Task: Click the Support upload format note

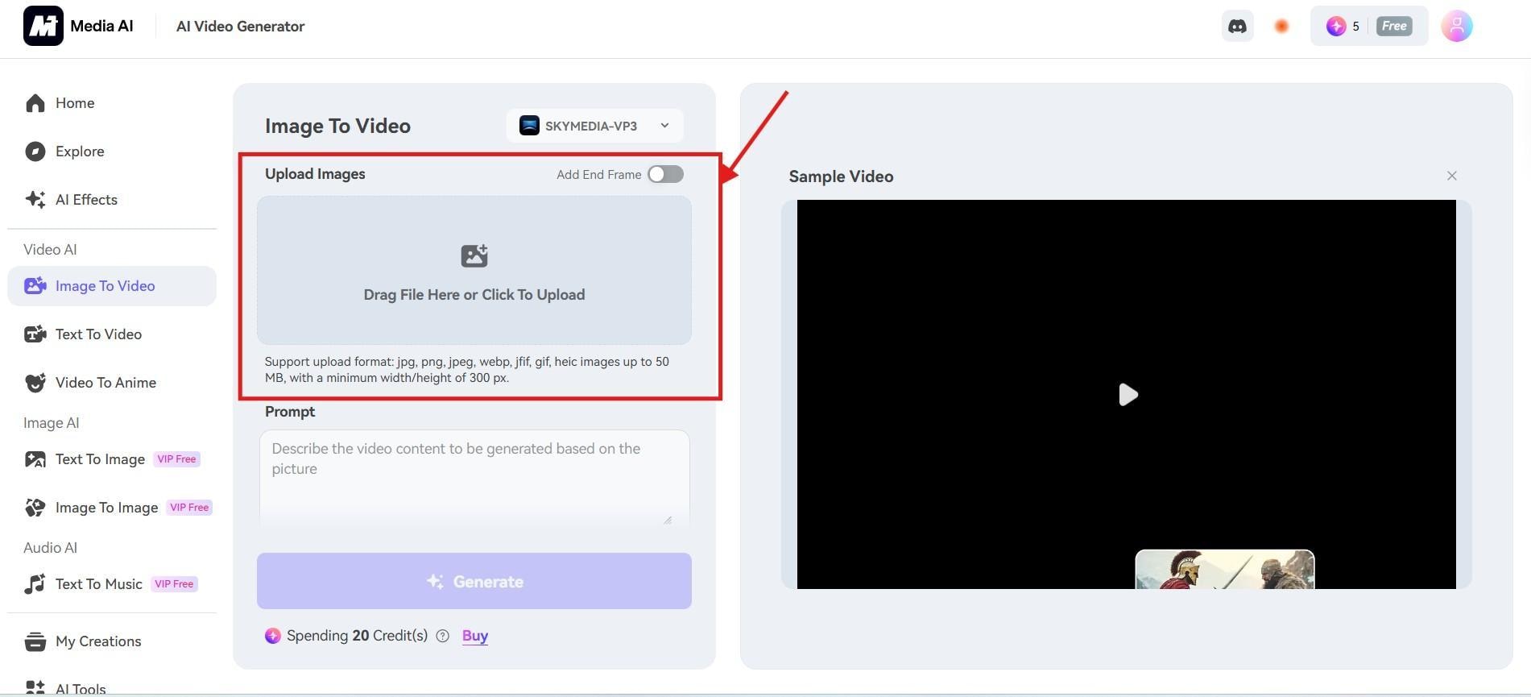Action: coord(467,370)
